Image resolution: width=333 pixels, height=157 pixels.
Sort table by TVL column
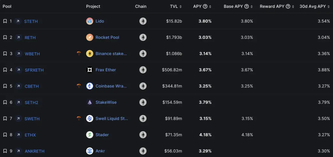pos(180,7)
